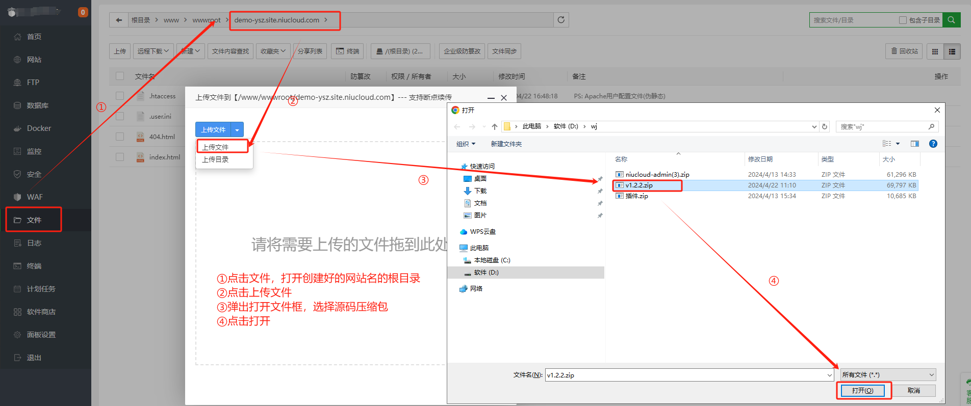Click the 安全 shield icon in sidebar
Screen dimensions: 971x406
(x=17, y=174)
